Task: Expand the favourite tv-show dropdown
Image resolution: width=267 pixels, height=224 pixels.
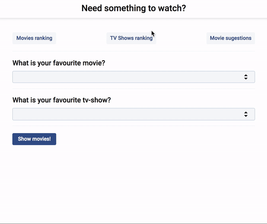Action: (133, 114)
